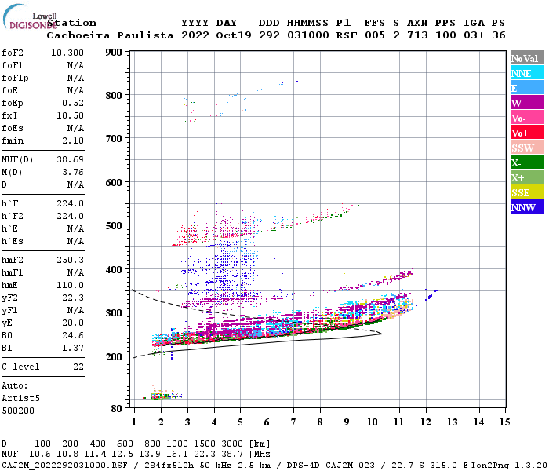Select the X- dark green legend swatch
The height and width of the screenshot is (471, 549).
pos(527,162)
